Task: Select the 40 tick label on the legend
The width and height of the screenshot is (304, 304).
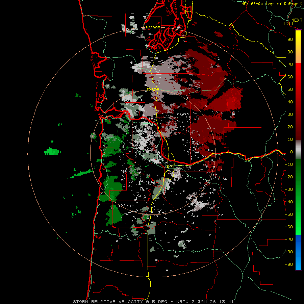Action: click(290, 102)
